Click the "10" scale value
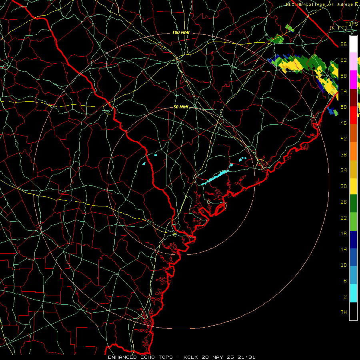360x360 pixels. [344, 265]
